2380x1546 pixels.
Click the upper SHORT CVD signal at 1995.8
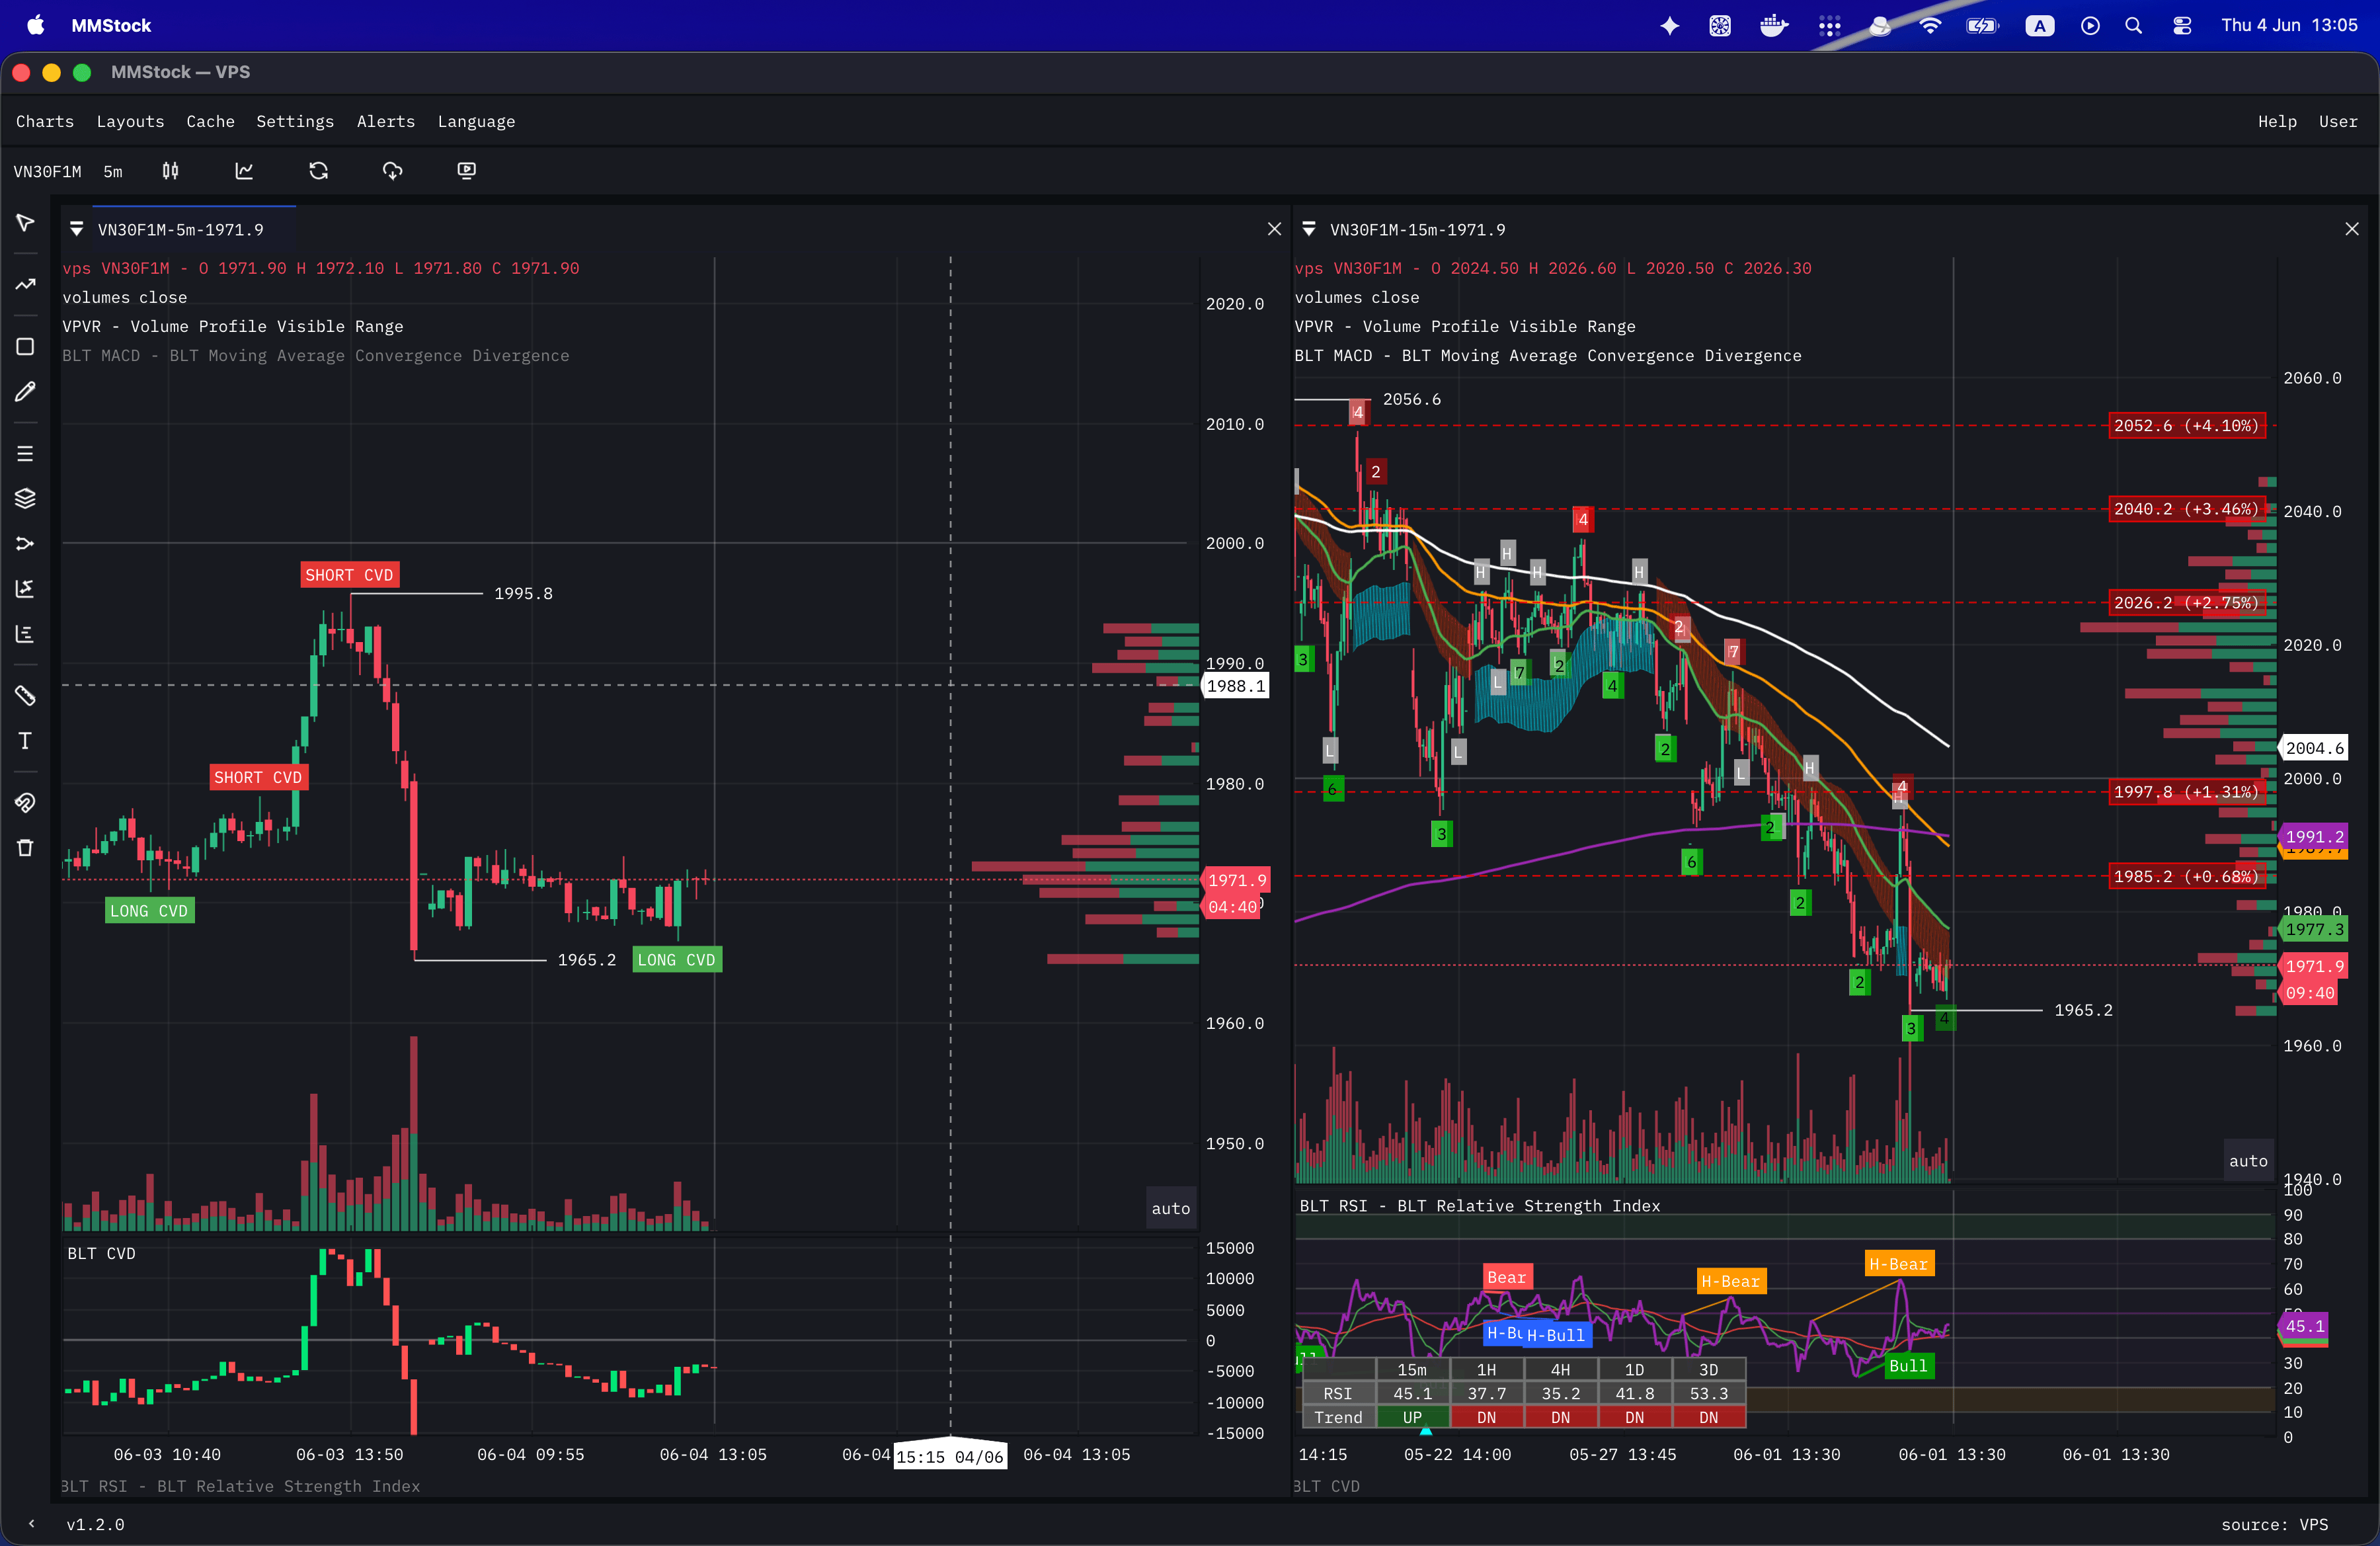(x=350, y=575)
